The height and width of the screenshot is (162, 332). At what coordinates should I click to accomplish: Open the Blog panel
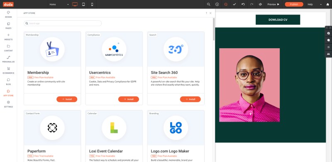[x=8, y=82]
